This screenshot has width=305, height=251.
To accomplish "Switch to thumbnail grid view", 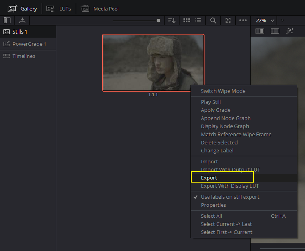I will tap(187, 20).
